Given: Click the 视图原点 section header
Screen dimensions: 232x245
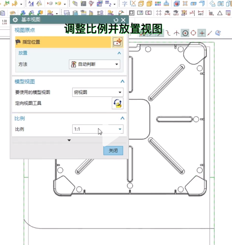Looking at the screenshot, I should [25, 30].
